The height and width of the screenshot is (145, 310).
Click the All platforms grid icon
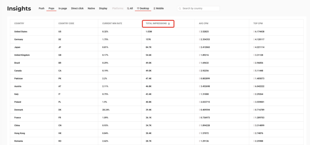128,8
